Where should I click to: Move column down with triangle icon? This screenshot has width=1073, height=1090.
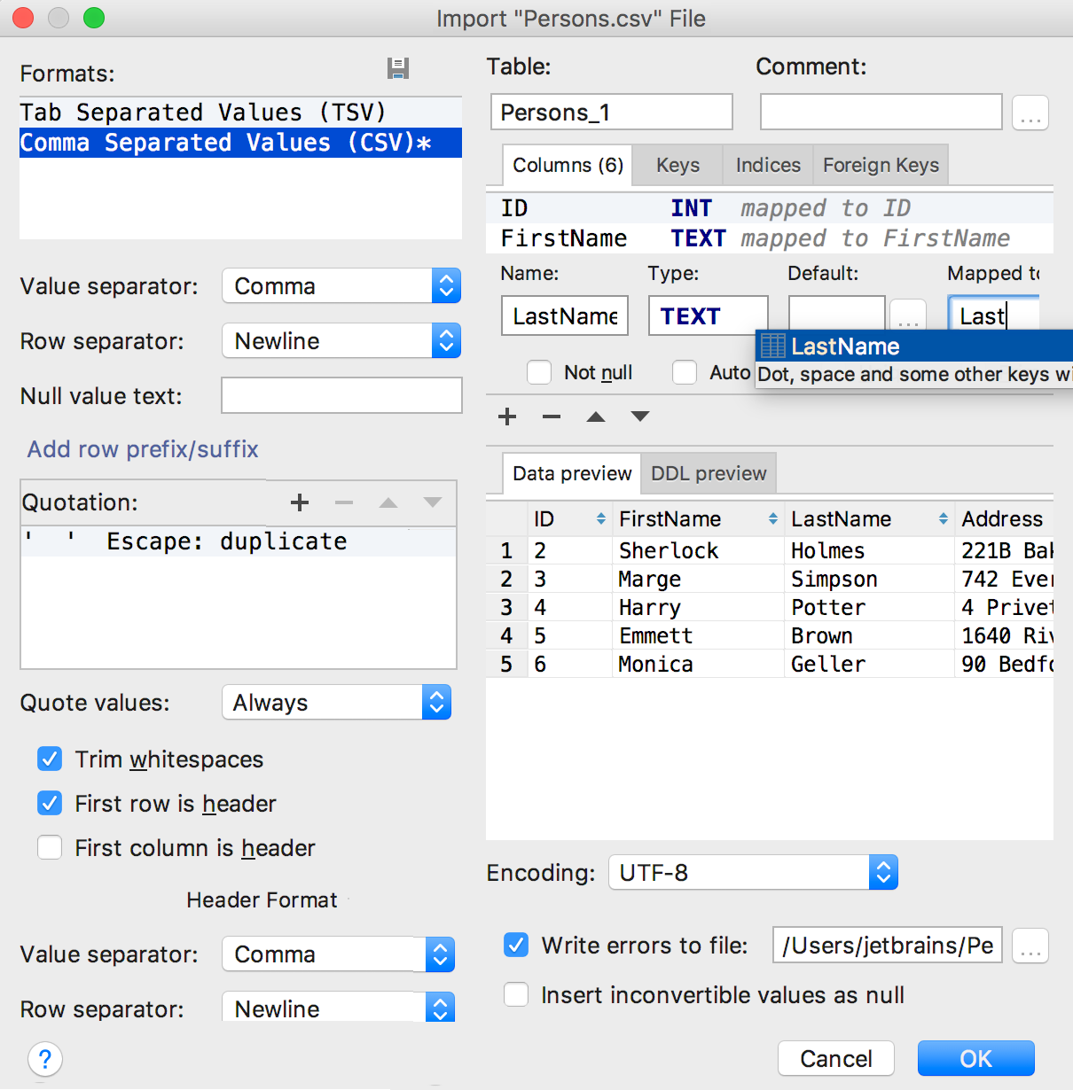click(x=640, y=417)
